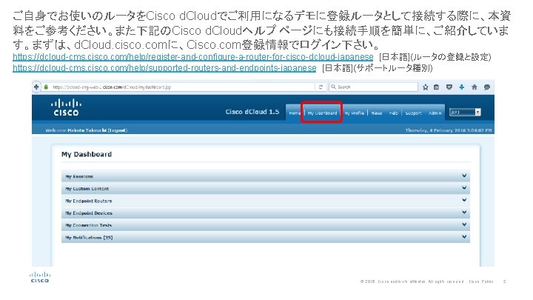
Task: Open the Help tab
Action: (393, 113)
